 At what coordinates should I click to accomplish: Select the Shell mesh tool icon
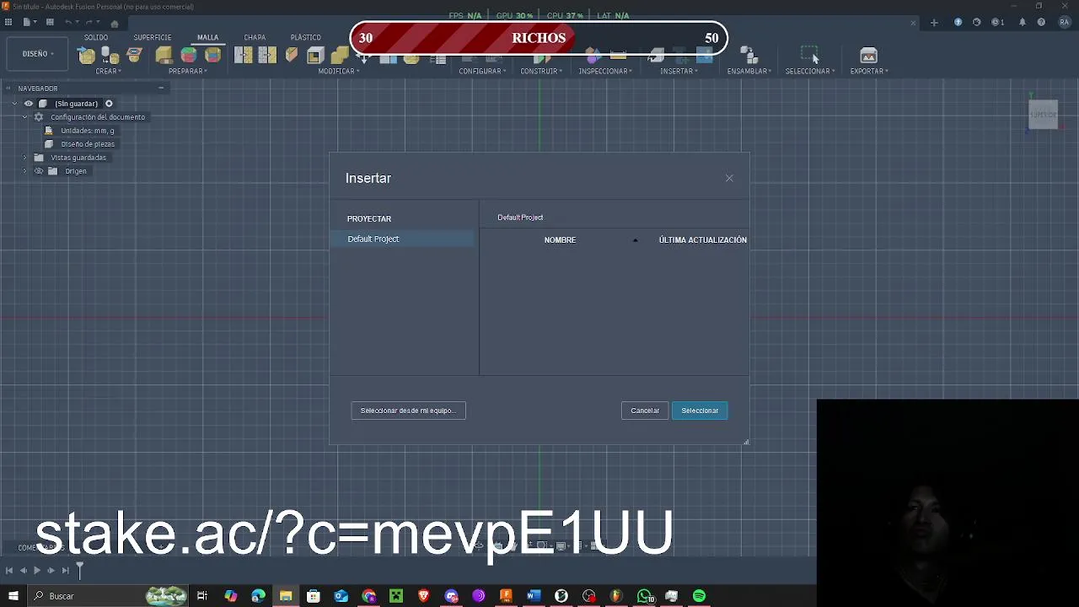(x=315, y=56)
